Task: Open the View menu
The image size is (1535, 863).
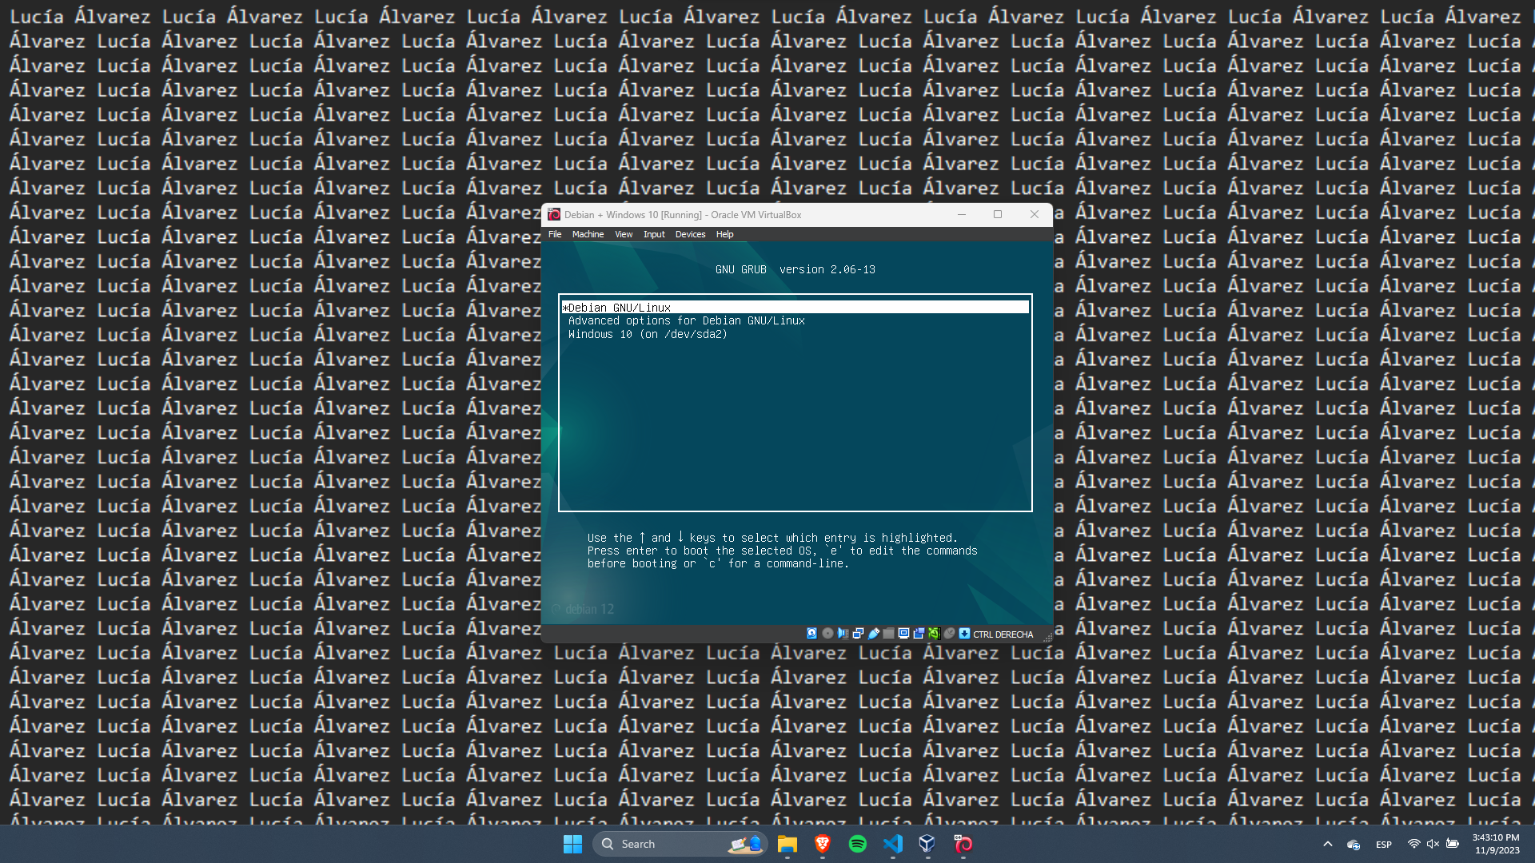Action: pos(624,234)
